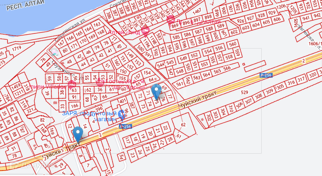This screenshot has height=176, width=322.
Task: Click the parcel labeled 82
Action: pos(42,120)
